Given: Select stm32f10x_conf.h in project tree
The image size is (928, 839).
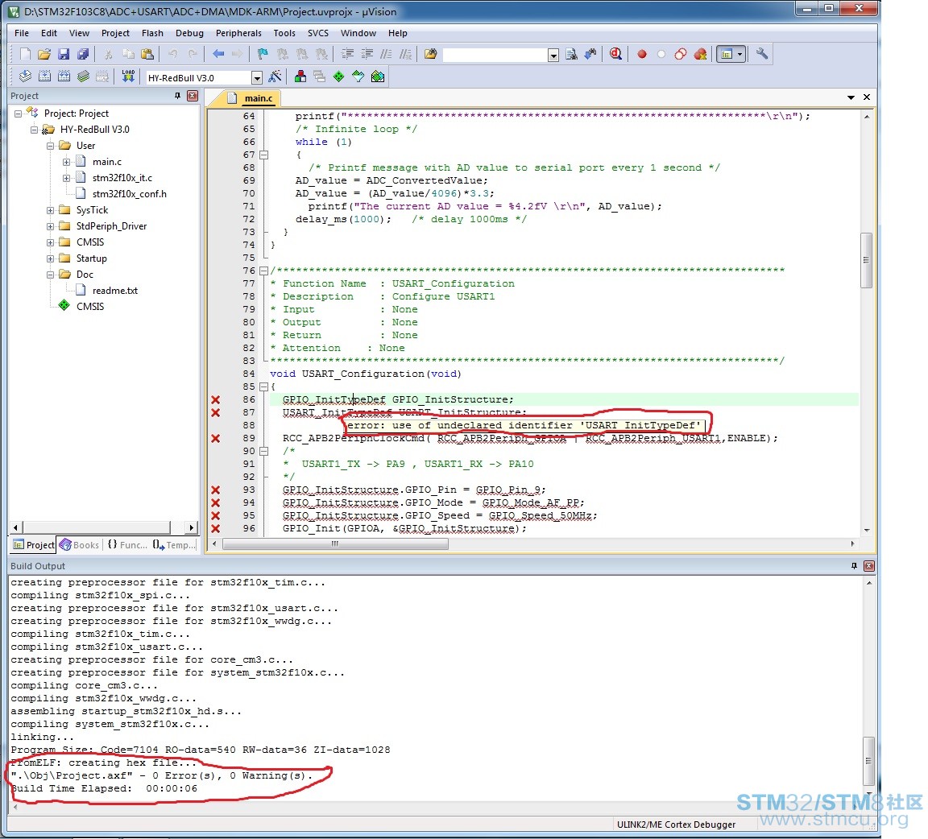Looking at the screenshot, I should click(129, 193).
